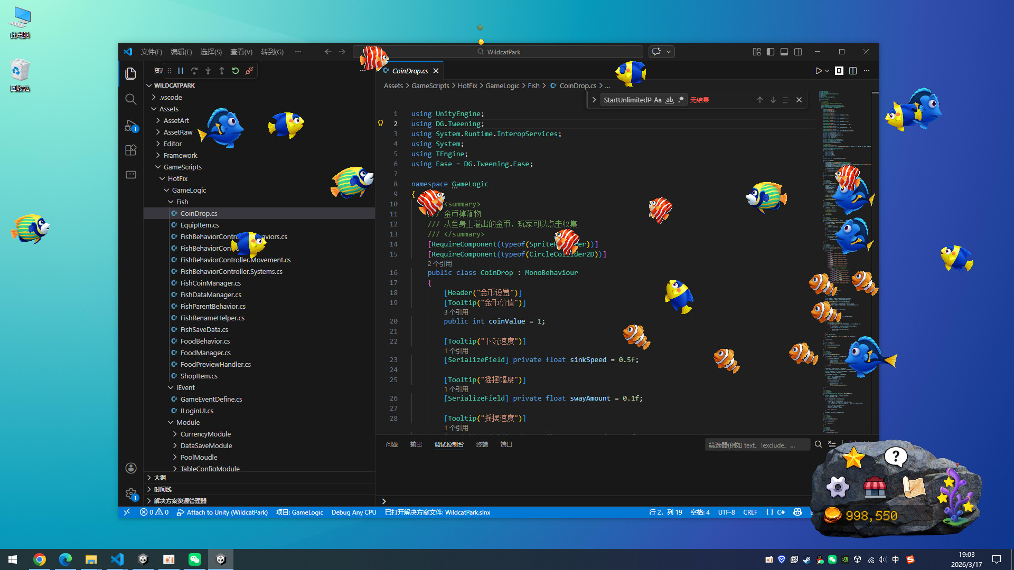Pause the debug session with the pause icon
1014x570 pixels.
click(x=180, y=71)
